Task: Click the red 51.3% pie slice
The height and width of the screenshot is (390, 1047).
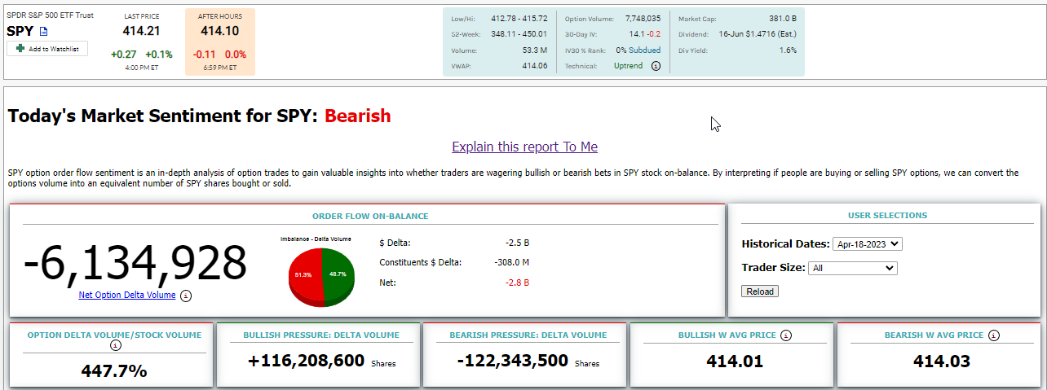Action: point(304,275)
